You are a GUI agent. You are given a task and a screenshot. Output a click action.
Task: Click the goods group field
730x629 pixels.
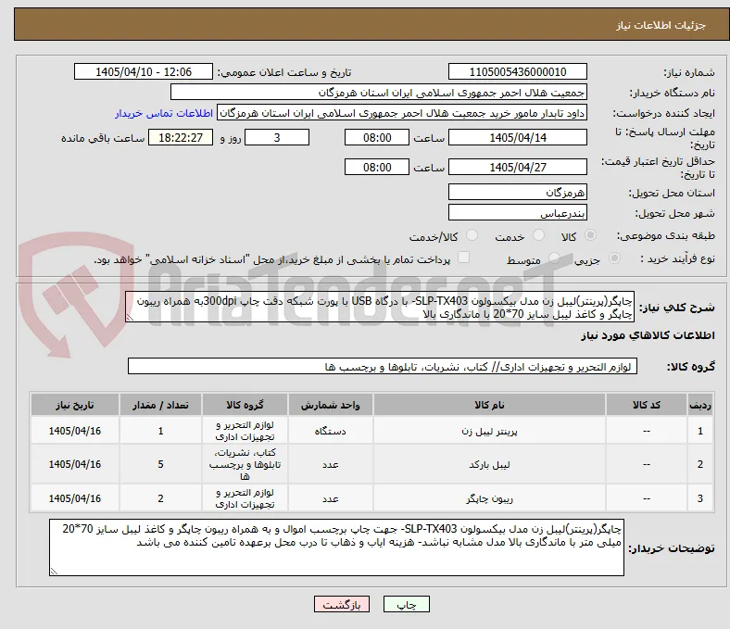(383, 367)
